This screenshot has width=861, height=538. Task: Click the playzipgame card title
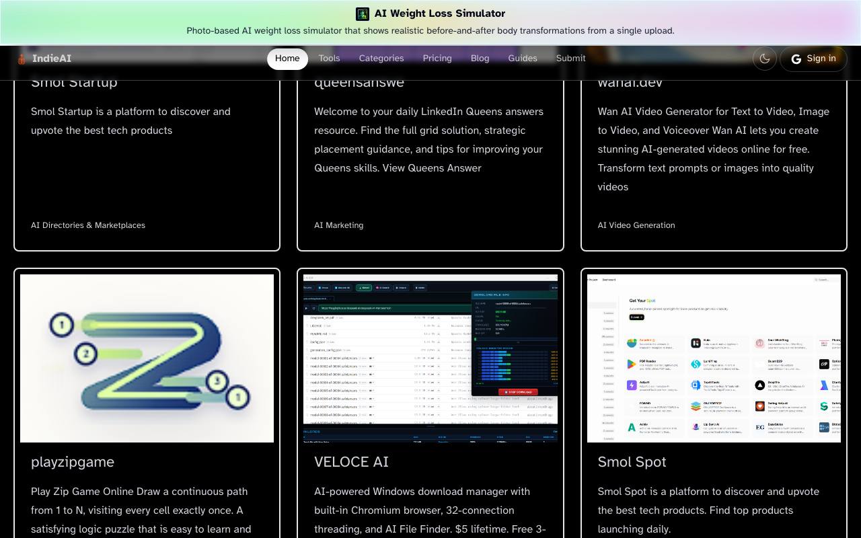73,462
